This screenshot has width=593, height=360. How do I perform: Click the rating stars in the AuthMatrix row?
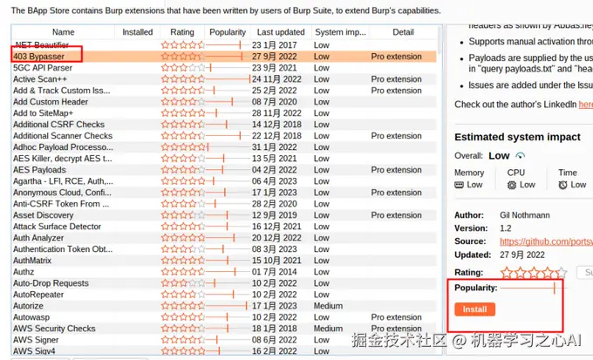click(x=182, y=260)
